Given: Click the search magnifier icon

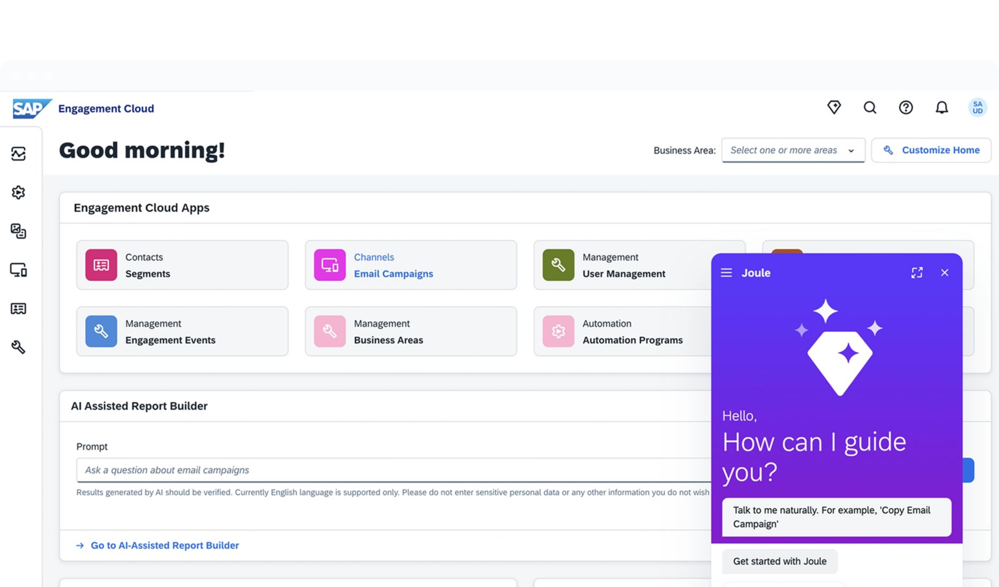Looking at the screenshot, I should pos(870,108).
